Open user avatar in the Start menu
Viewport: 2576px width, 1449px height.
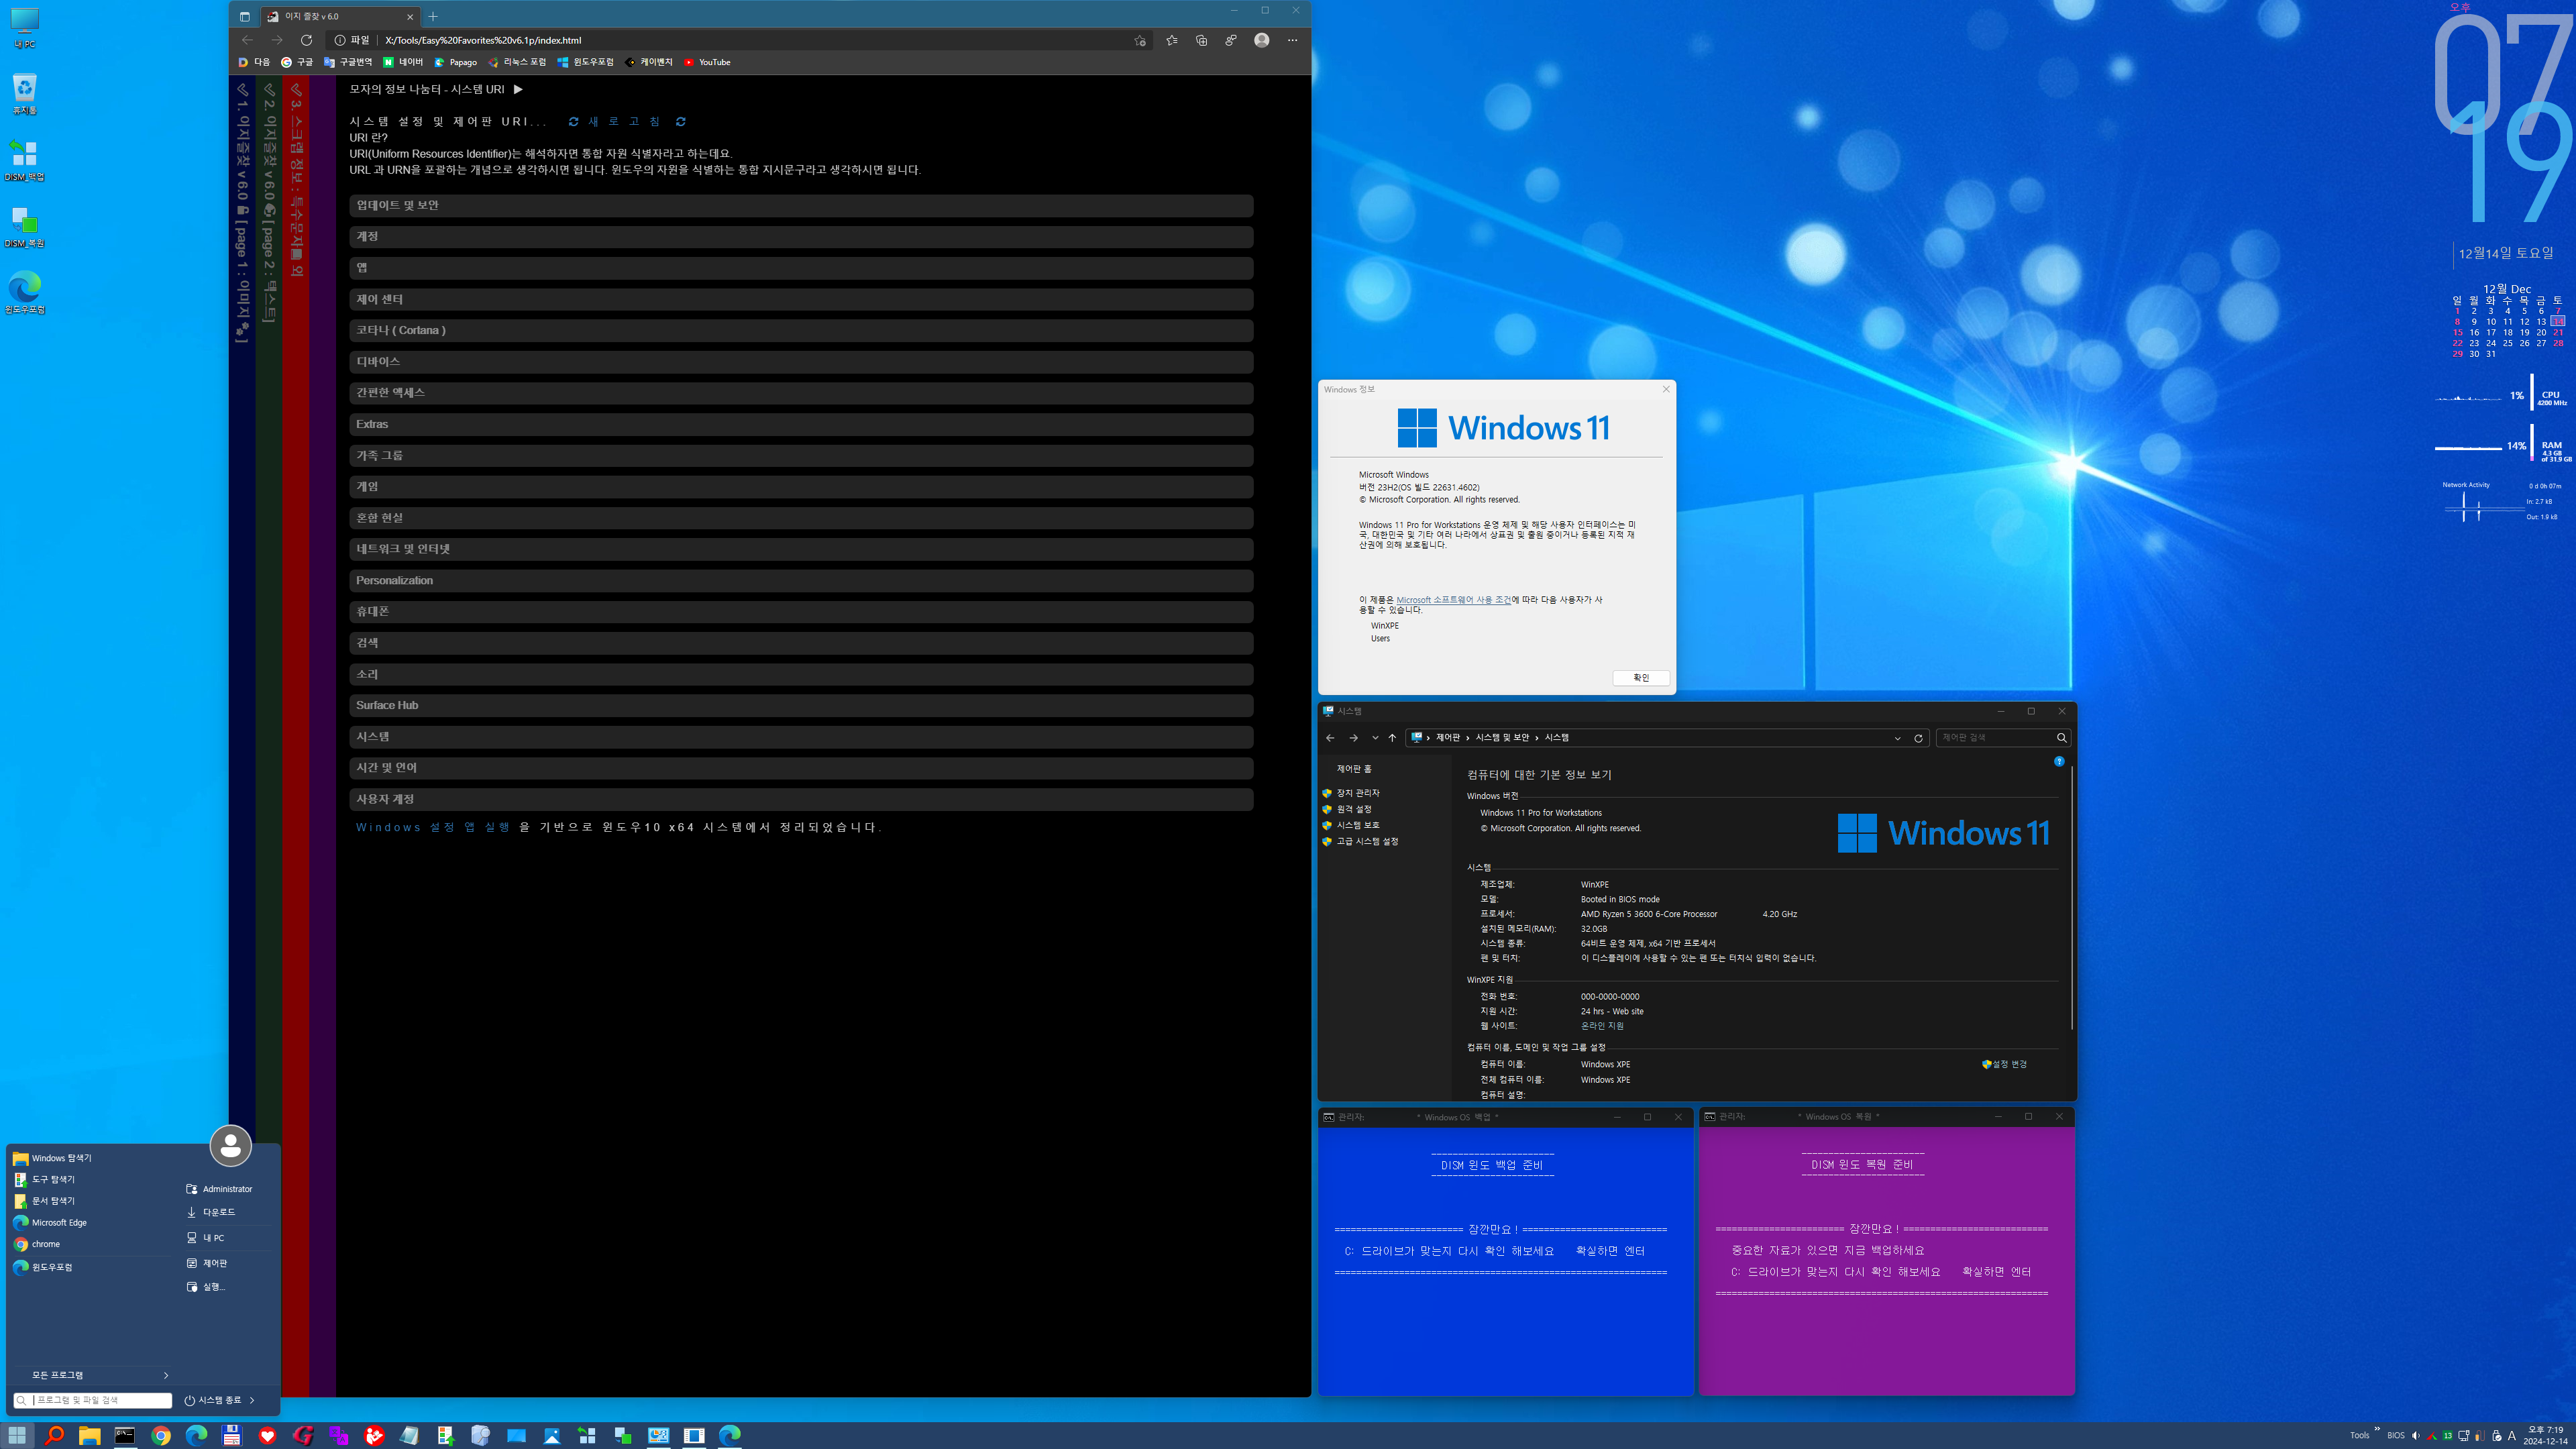(230, 1145)
